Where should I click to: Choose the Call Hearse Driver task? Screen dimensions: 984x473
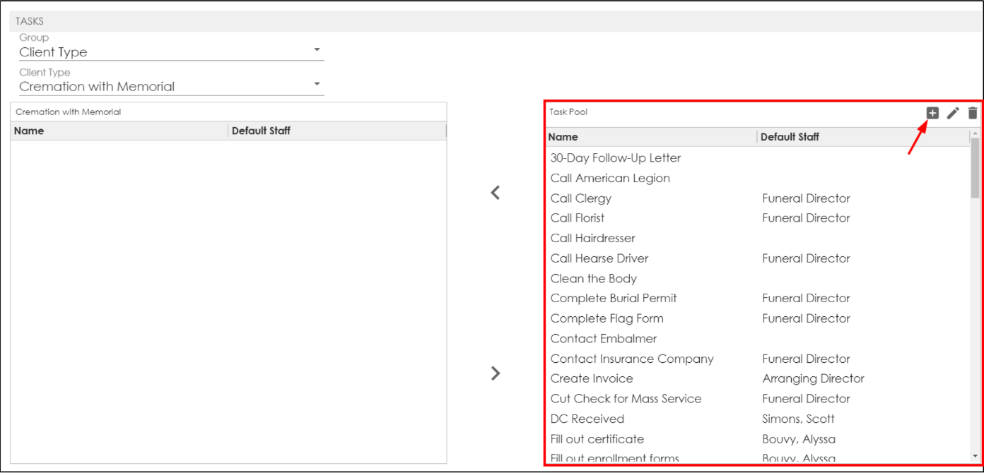[x=599, y=258]
